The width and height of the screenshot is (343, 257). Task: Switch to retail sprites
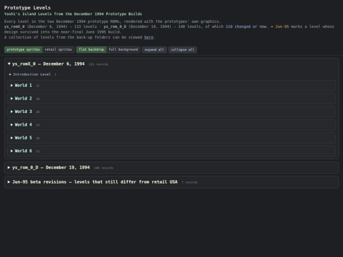pyautogui.click(x=58, y=49)
